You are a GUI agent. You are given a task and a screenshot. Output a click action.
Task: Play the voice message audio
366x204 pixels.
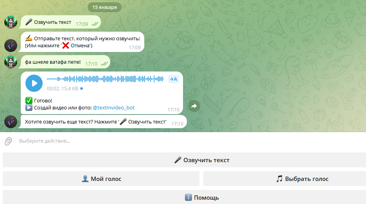(x=34, y=83)
